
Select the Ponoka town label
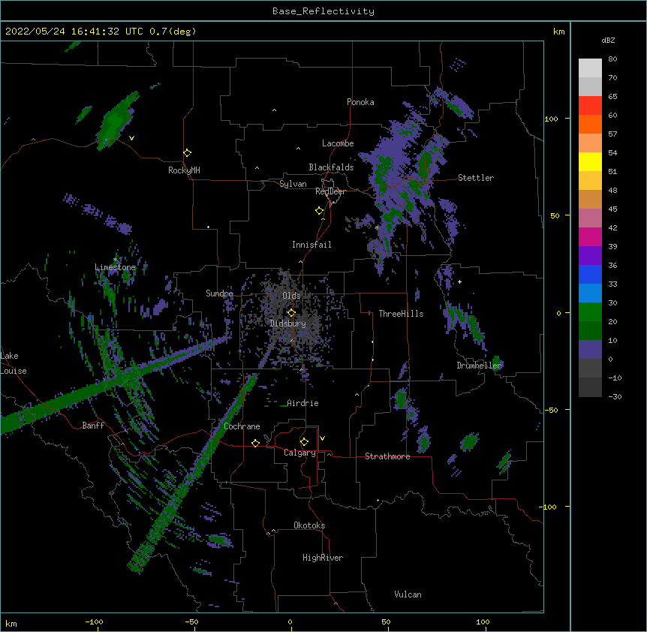tap(360, 102)
